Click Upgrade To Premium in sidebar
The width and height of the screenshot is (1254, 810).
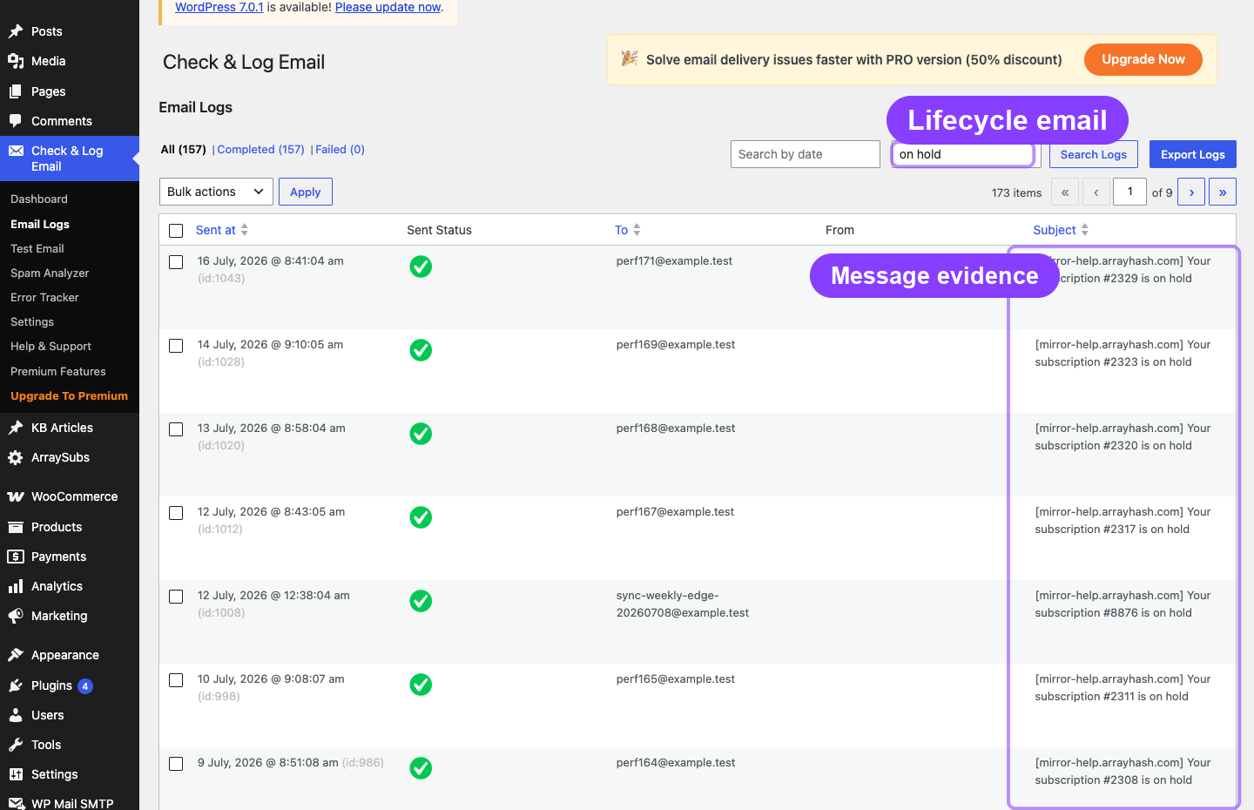click(x=69, y=395)
